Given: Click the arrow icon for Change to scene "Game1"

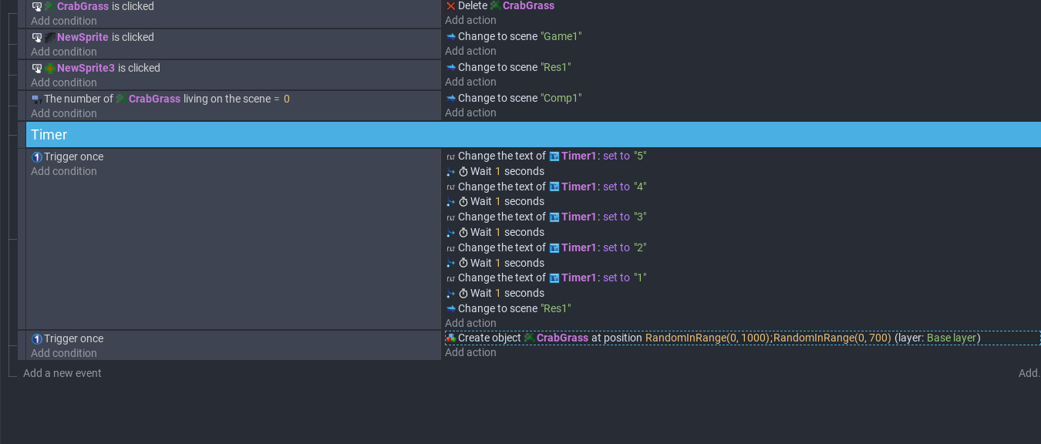Looking at the screenshot, I should click(450, 36).
